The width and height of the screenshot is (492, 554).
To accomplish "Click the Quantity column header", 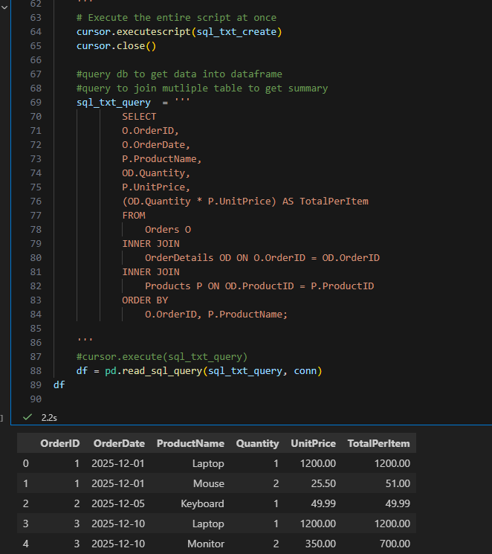I will click(x=257, y=443).
